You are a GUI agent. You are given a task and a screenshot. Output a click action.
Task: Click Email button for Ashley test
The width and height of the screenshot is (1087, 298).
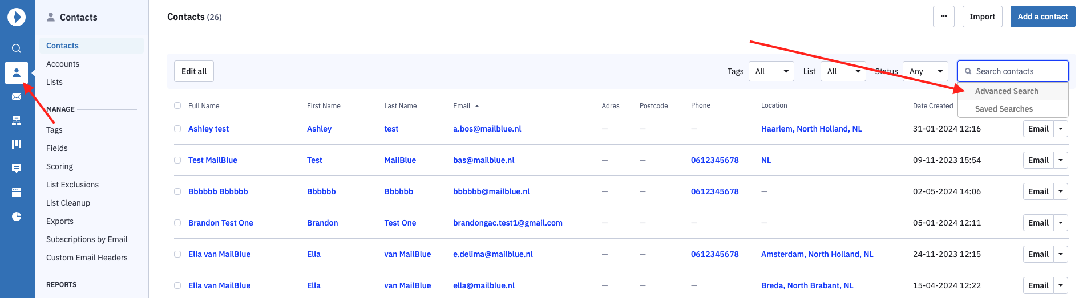coord(1038,129)
